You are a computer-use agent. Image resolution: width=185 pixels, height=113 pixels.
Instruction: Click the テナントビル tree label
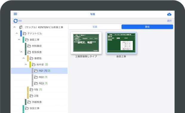tap(35, 34)
